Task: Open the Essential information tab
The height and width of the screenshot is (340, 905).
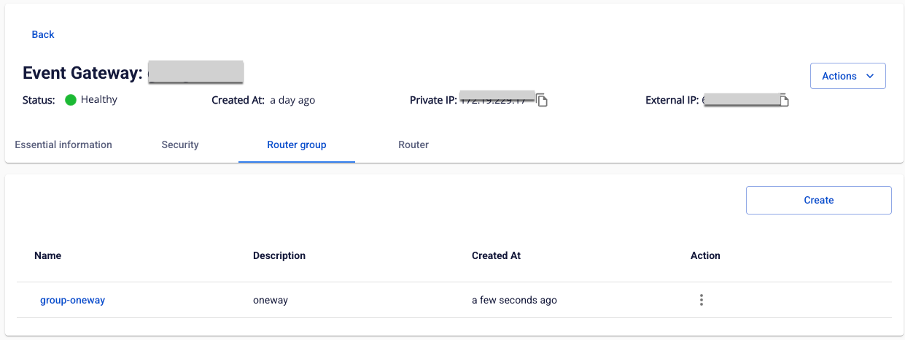Action: pyautogui.click(x=63, y=144)
